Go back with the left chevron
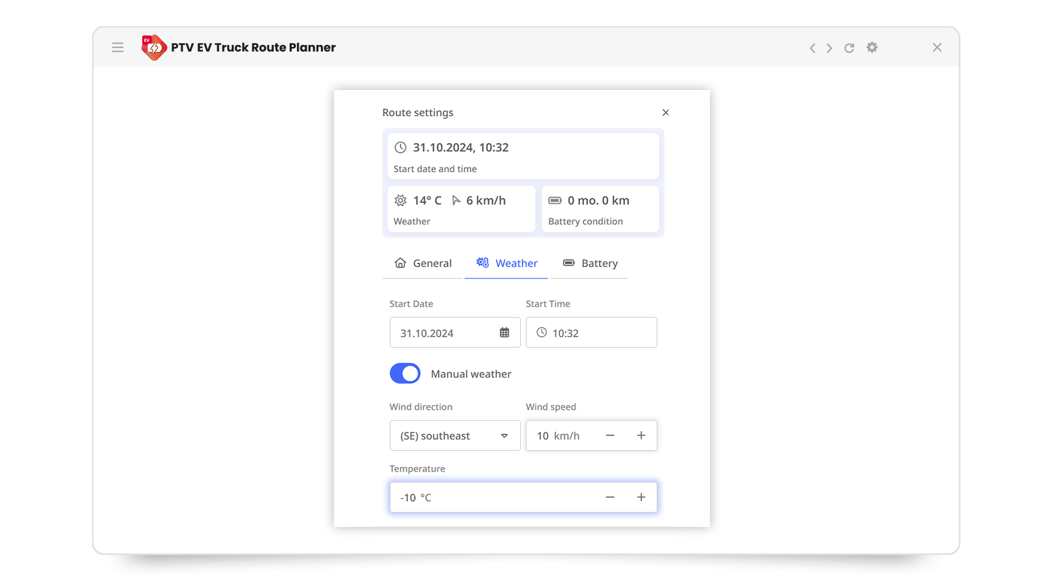 [x=812, y=48]
